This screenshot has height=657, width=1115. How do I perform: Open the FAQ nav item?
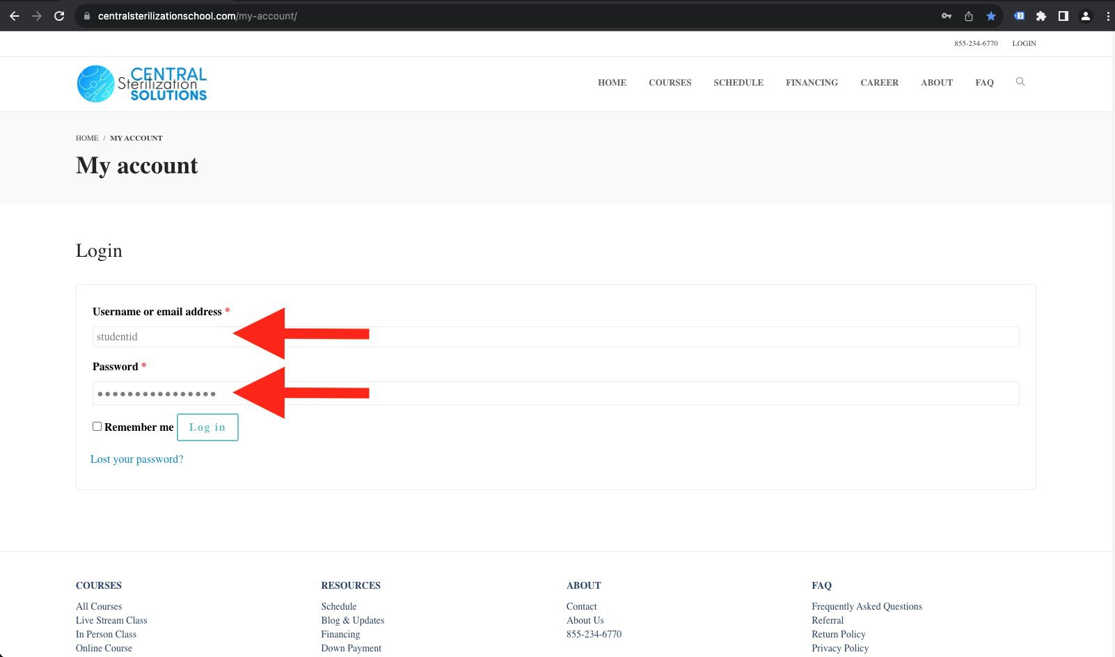pyautogui.click(x=984, y=82)
